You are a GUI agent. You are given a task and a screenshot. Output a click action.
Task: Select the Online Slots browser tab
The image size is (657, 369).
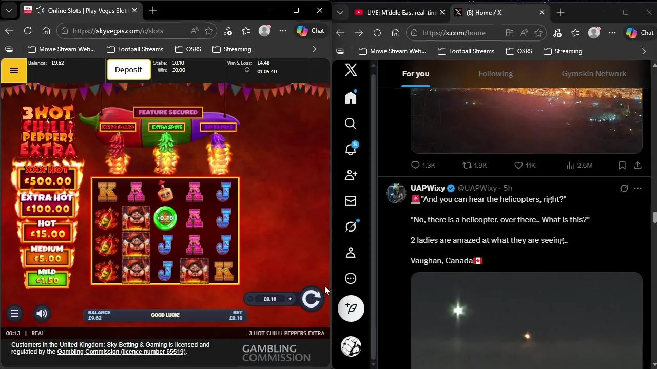tap(81, 10)
